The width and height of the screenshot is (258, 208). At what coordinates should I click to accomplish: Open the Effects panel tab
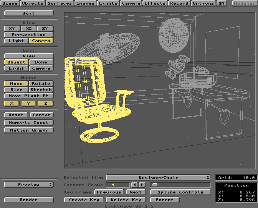(x=155, y=3)
